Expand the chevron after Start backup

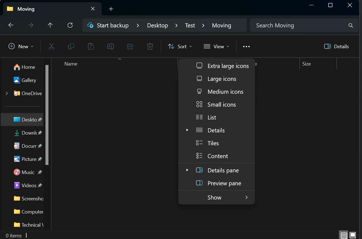(x=138, y=25)
